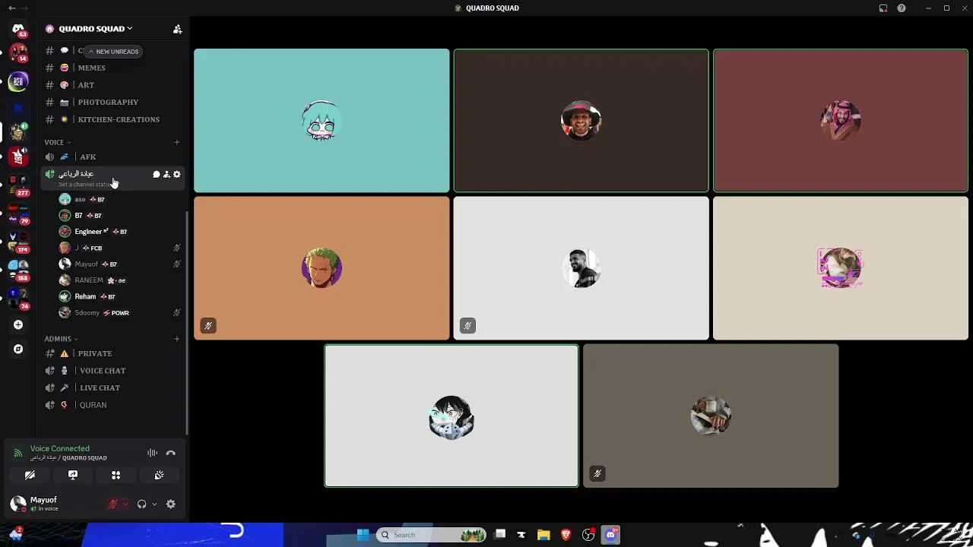Open output device options arrow beside headphones
This screenshot has width=973, height=547.
pos(154,504)
